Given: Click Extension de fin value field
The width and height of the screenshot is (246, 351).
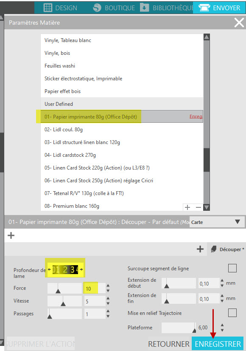Looking at the screenshot, I should pyautogui.click(x=209, y=299).
